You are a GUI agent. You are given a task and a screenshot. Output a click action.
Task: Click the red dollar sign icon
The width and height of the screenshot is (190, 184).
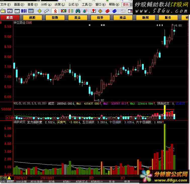click(x=55, y=11)
